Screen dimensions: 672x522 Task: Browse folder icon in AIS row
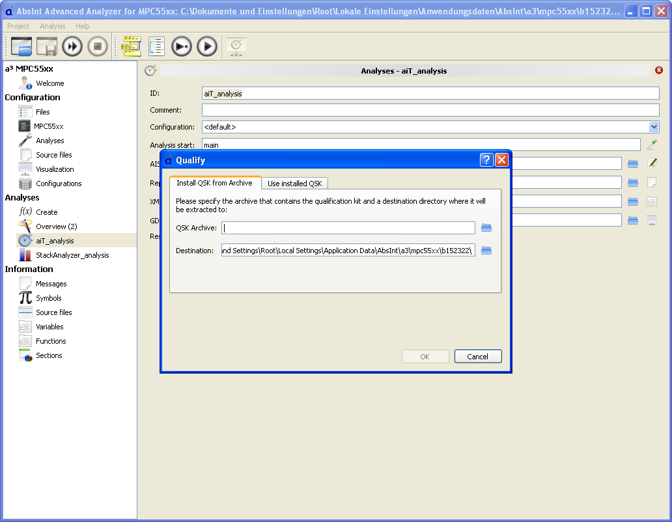point(632,163)
